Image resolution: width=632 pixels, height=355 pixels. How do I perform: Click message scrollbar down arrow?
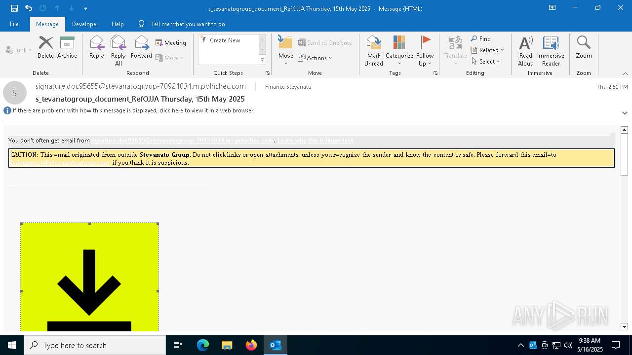624,327
